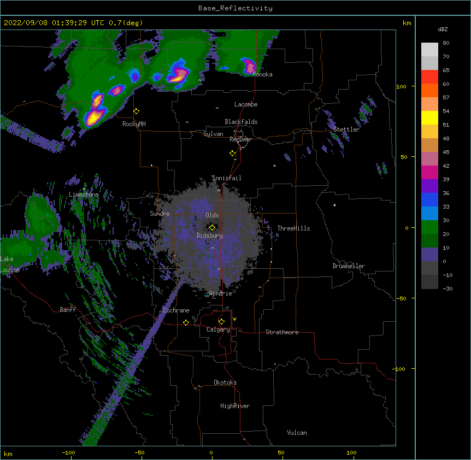Click the Ponoka city label
The height and width of the screenshot is (460, 471).
[x=262, y=74]
